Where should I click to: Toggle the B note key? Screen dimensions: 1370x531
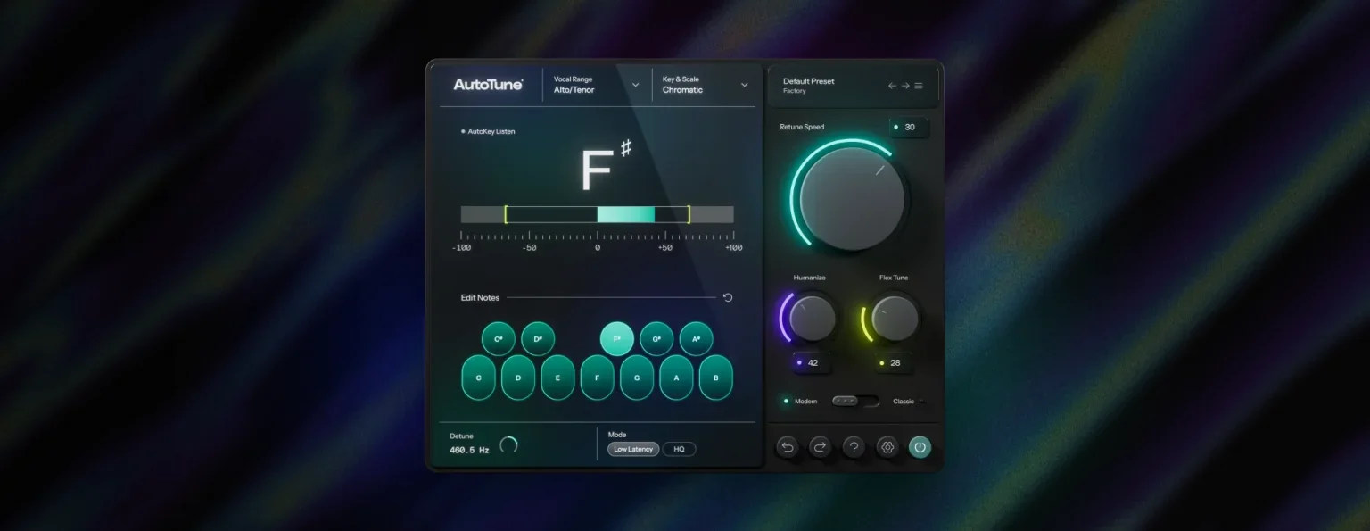click(x=716, y=378)
